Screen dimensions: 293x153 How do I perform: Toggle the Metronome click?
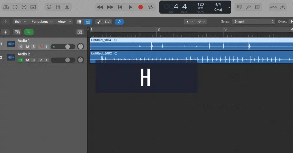tap(282, 7)
